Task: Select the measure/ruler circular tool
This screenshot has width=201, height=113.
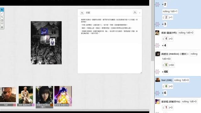Action: tap(2, 20)
